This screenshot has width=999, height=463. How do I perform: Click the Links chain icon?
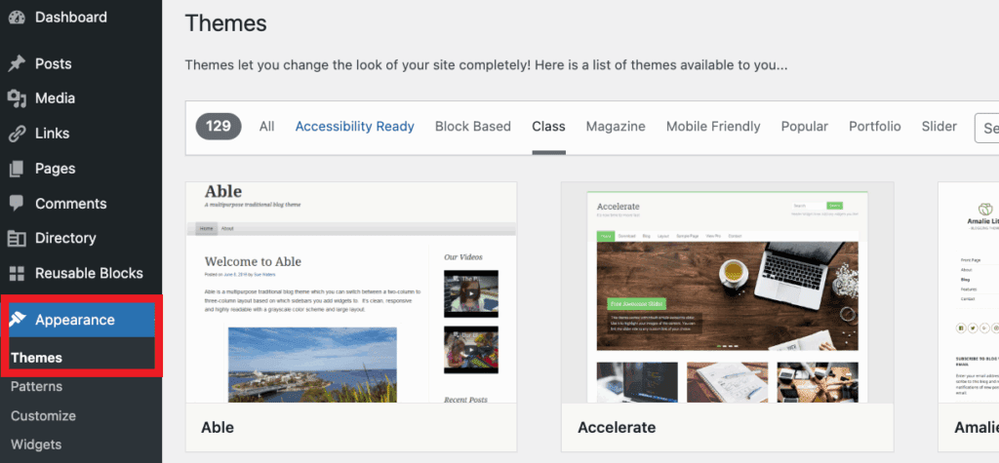click(17, 134)
